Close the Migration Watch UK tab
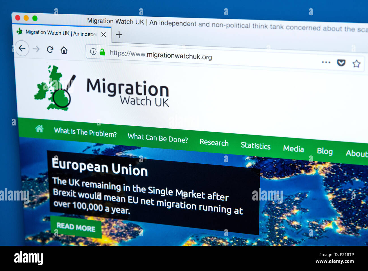 [104, 34]
